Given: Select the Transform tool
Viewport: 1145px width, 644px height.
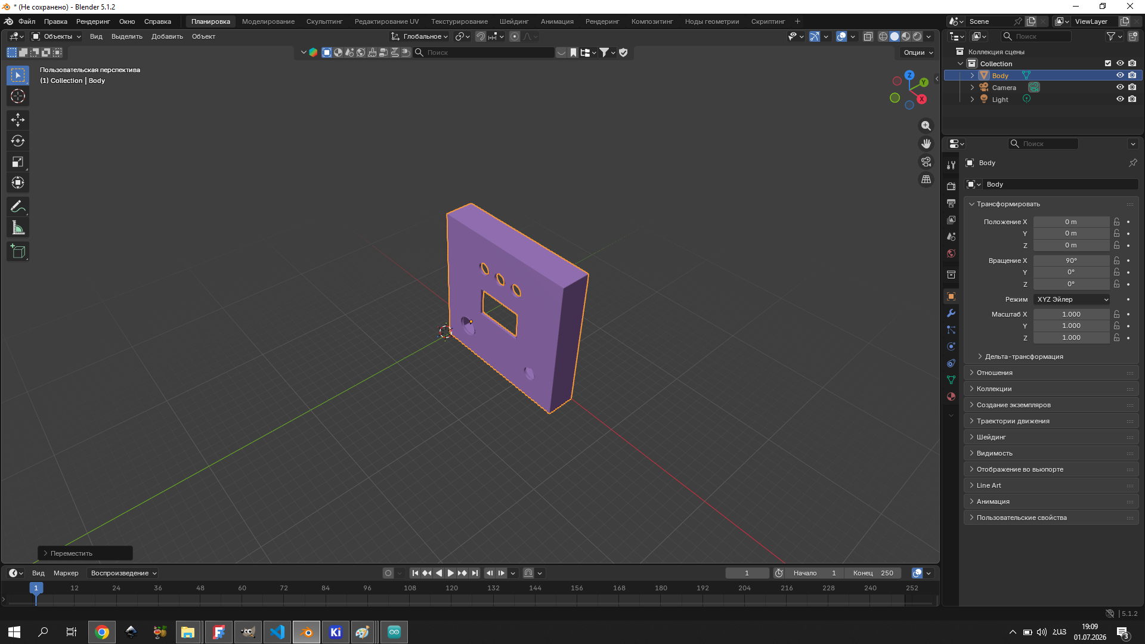Looking at the screenshot, I should 18,182.
